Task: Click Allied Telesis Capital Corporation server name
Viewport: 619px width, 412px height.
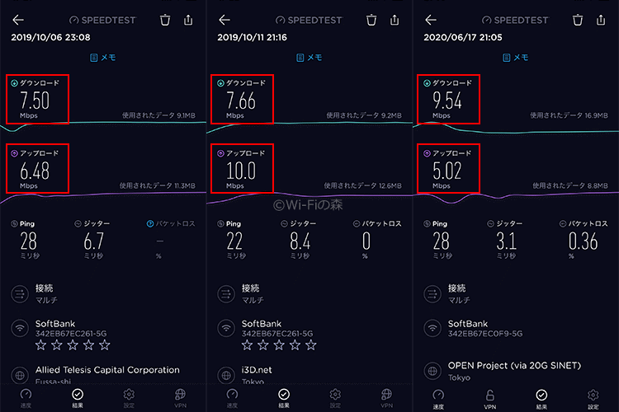Action: tap(107, 370)
